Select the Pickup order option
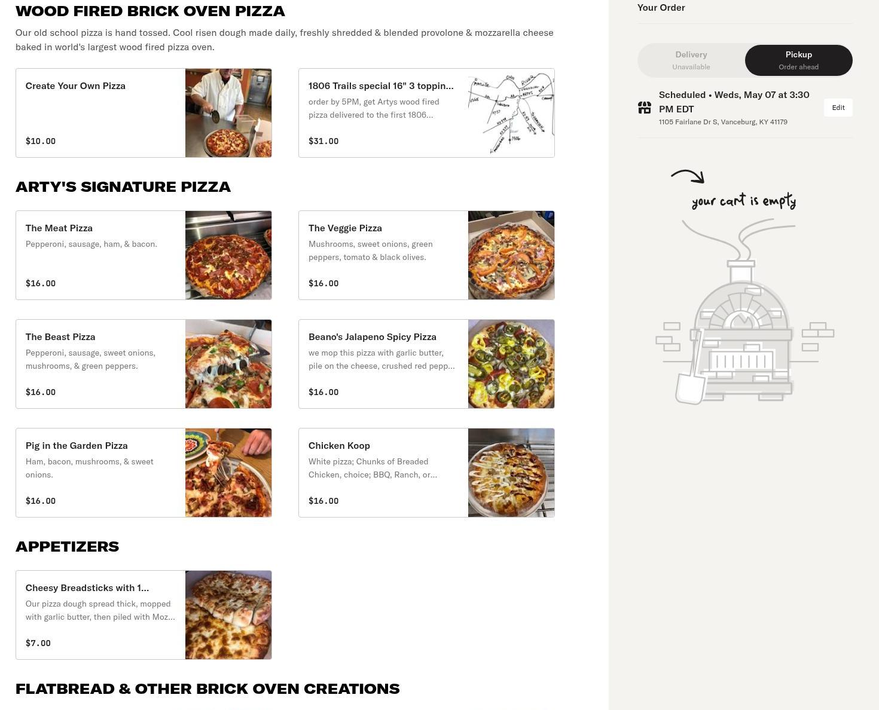This screenshot has height=710, width=879. (798, 60)
